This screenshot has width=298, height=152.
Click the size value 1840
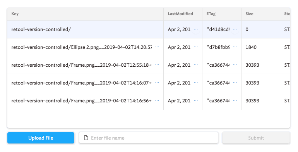(x=251, y=47)
